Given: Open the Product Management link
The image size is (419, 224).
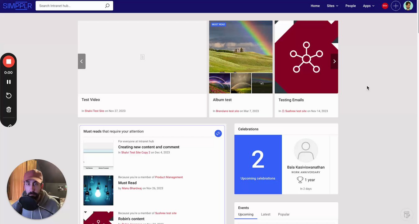Looking at the screenshot, I should 169,177.
